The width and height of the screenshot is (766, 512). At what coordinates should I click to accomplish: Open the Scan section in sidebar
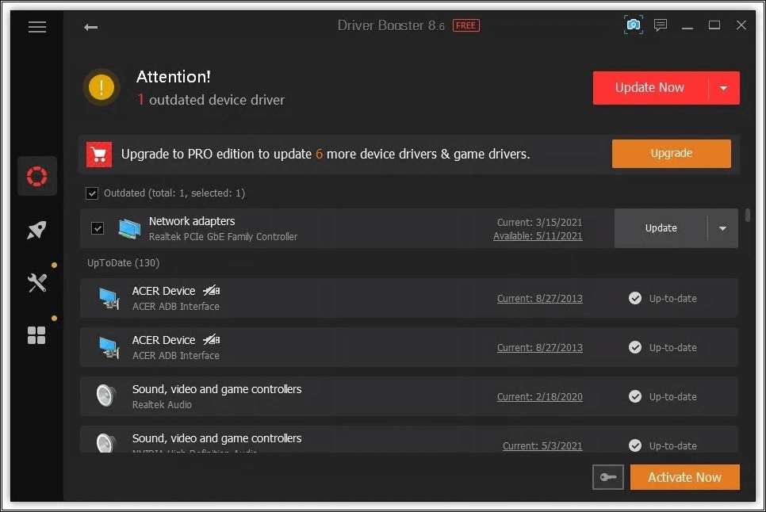37,176
